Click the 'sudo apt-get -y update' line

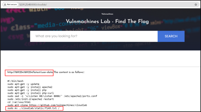(23, 84)
